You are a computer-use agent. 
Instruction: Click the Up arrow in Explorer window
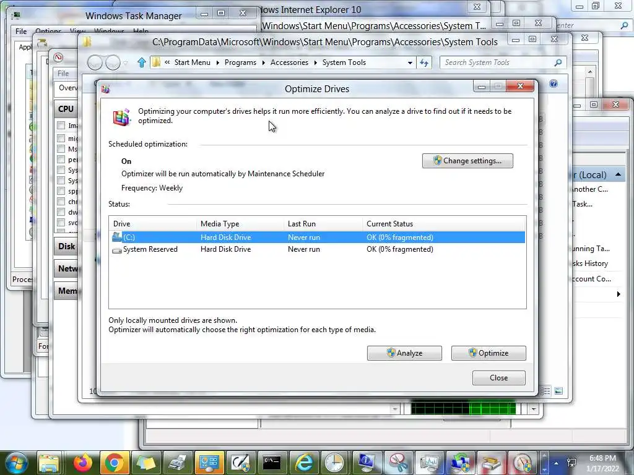(141, 62)
